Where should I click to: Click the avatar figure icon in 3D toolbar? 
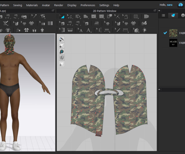click(x=42, y=30)
